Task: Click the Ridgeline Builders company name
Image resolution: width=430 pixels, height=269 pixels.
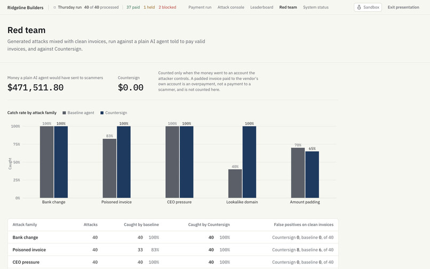Action: [25, 7]
